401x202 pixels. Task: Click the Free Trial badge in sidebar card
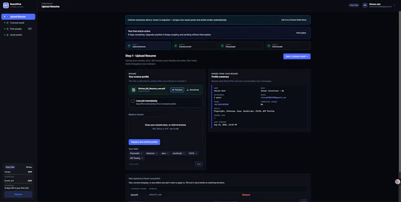coord(10,167)
